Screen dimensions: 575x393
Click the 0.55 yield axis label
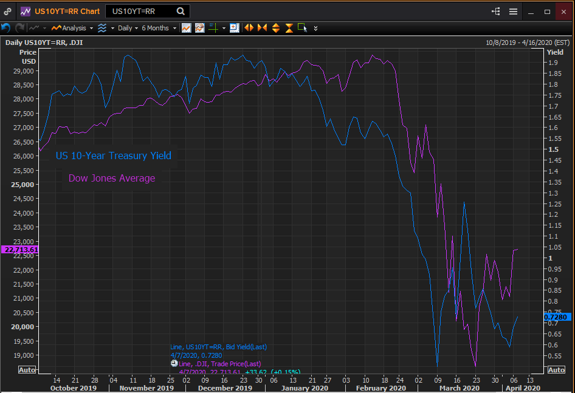point(555,355)
